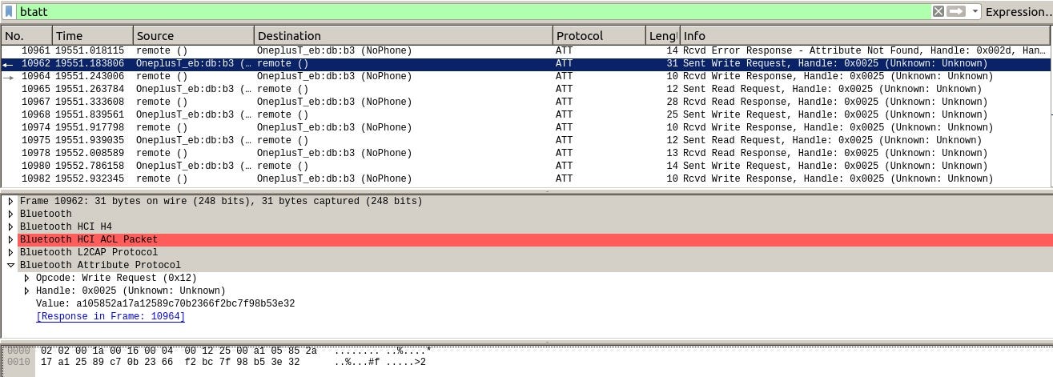Image resolution: width=1053 pixels, height=377 pixels.
Task: Select packet 10962 Sent Write Request row
Action: coord(526,63)
